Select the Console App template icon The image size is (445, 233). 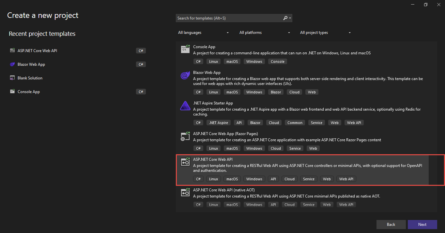[185, 49]
